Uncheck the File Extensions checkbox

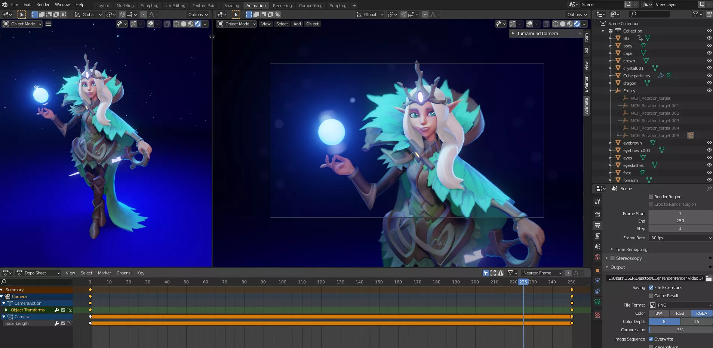click(651, 288)
